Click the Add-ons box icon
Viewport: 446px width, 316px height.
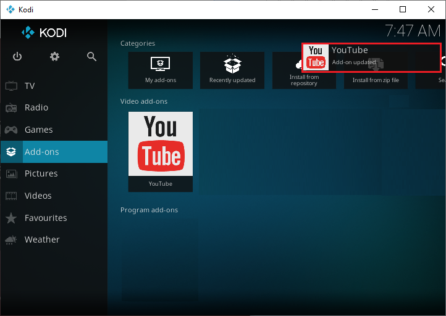(x=11, y=152)
